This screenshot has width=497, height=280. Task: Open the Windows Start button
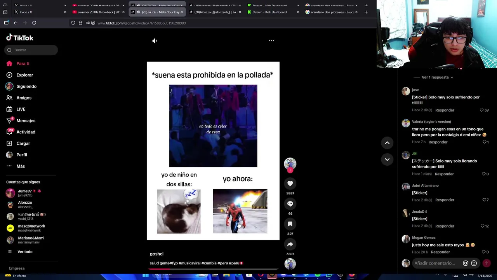[145, 275]
